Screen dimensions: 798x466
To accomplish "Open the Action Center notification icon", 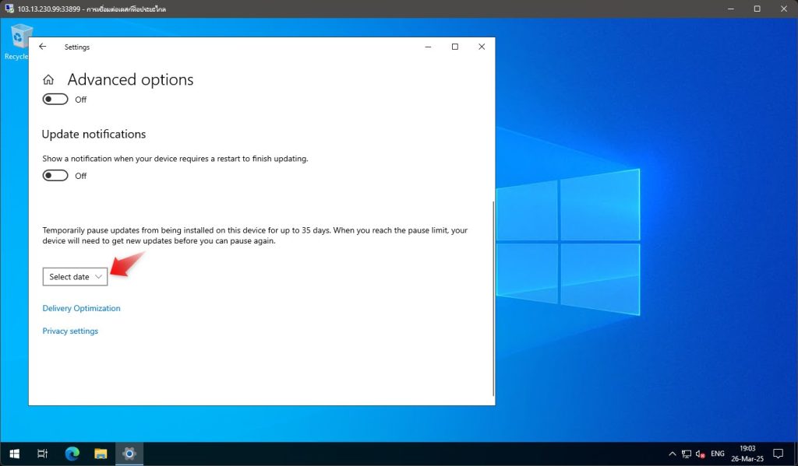I will [778, 453].
